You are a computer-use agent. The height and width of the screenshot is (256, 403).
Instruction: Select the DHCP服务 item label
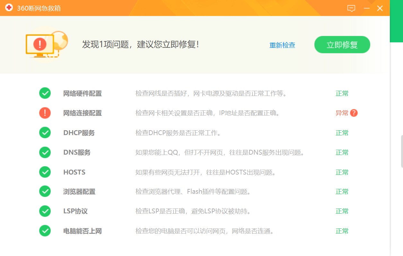pos(79,133)
